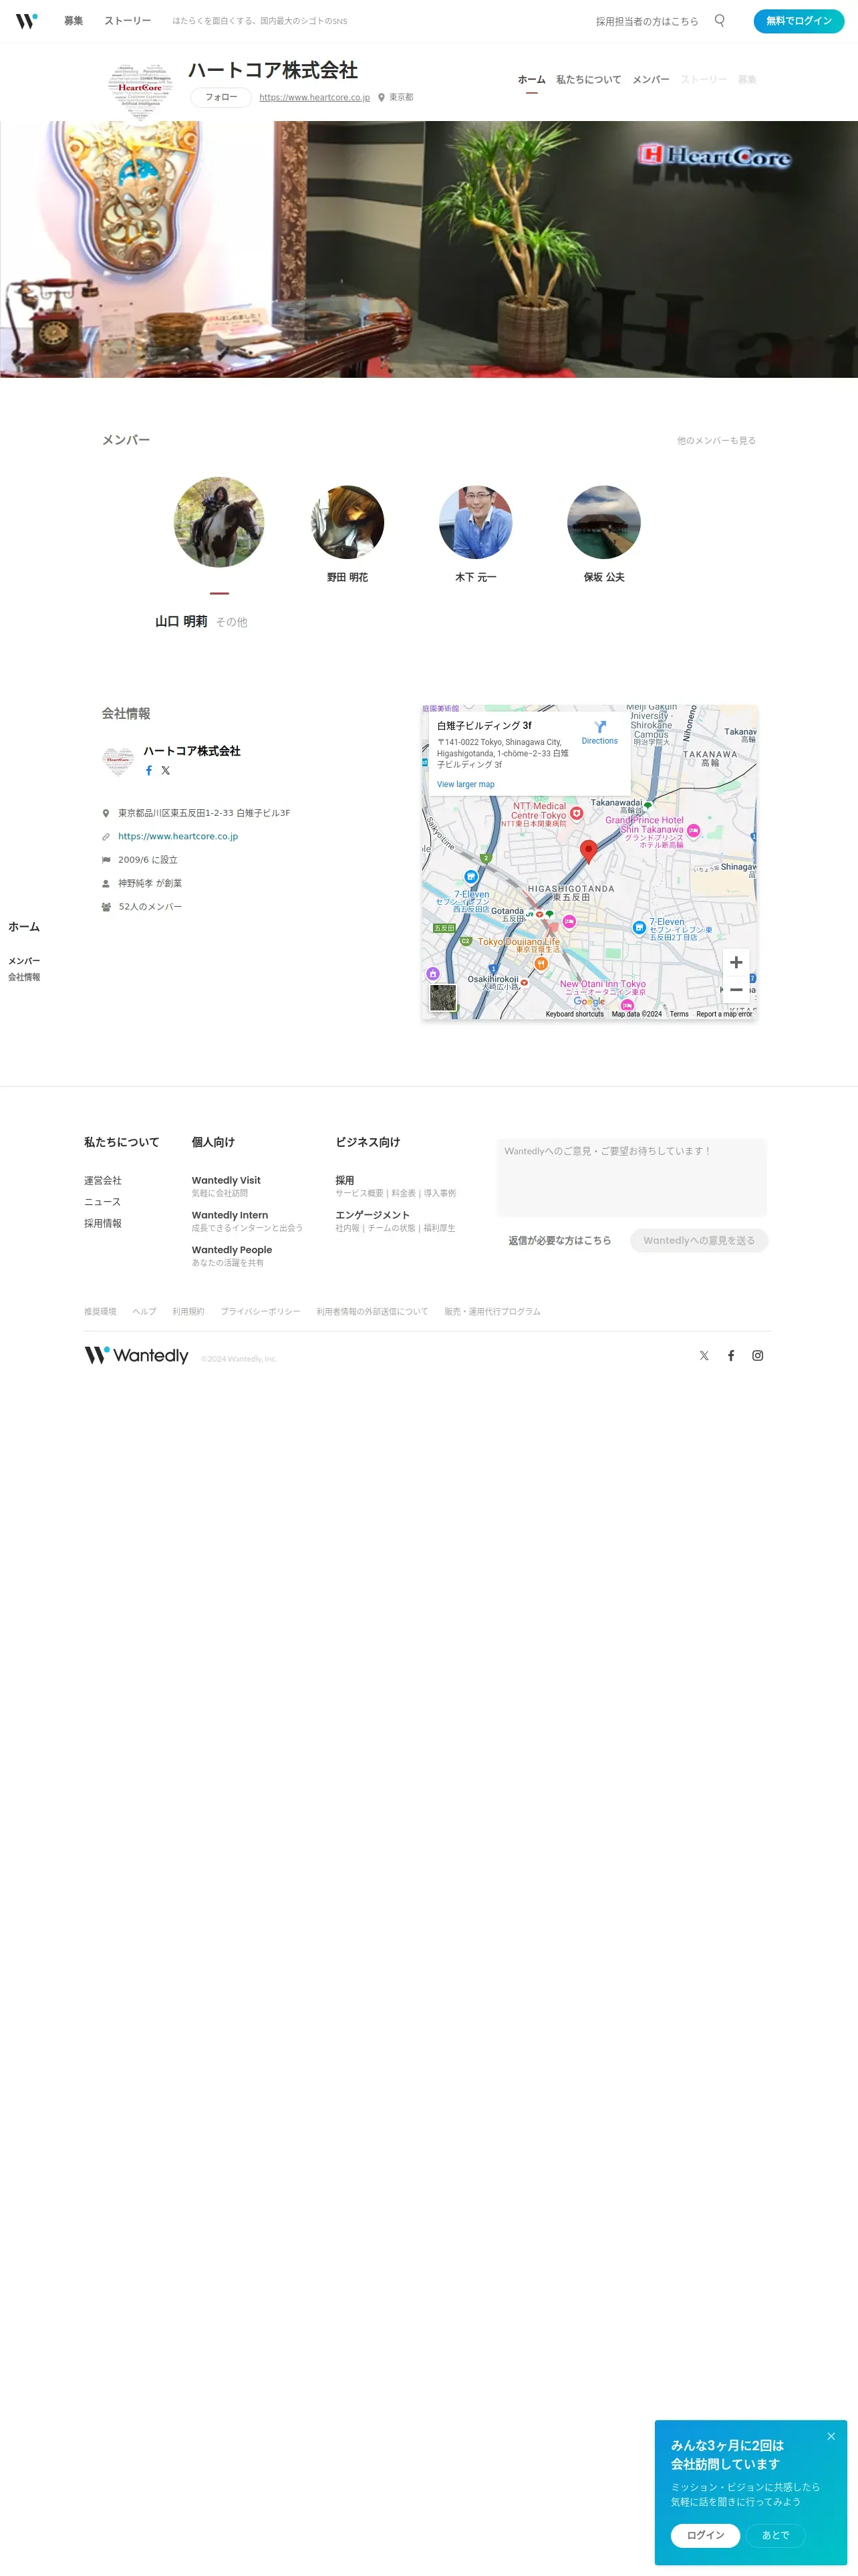Open プライバシーポリシー footer link
Image resolution: width=858 pixels, height=2576 pixels.
261,1312
